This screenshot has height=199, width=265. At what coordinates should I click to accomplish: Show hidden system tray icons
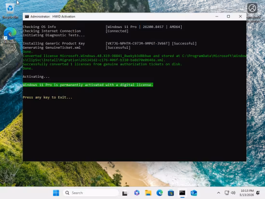coord(219,193)
